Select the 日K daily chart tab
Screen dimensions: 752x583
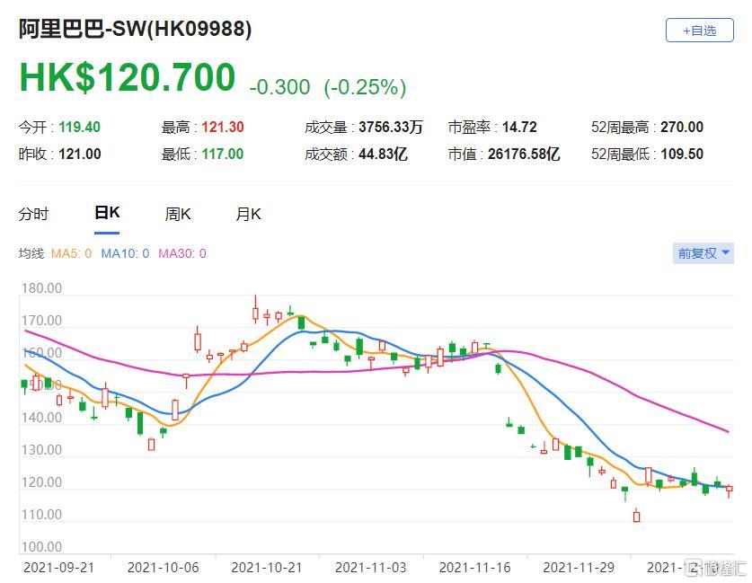click(107, 213)
